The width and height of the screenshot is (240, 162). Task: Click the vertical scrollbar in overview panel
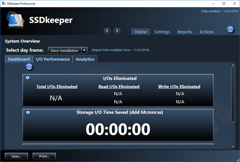[x=233, y=94]
